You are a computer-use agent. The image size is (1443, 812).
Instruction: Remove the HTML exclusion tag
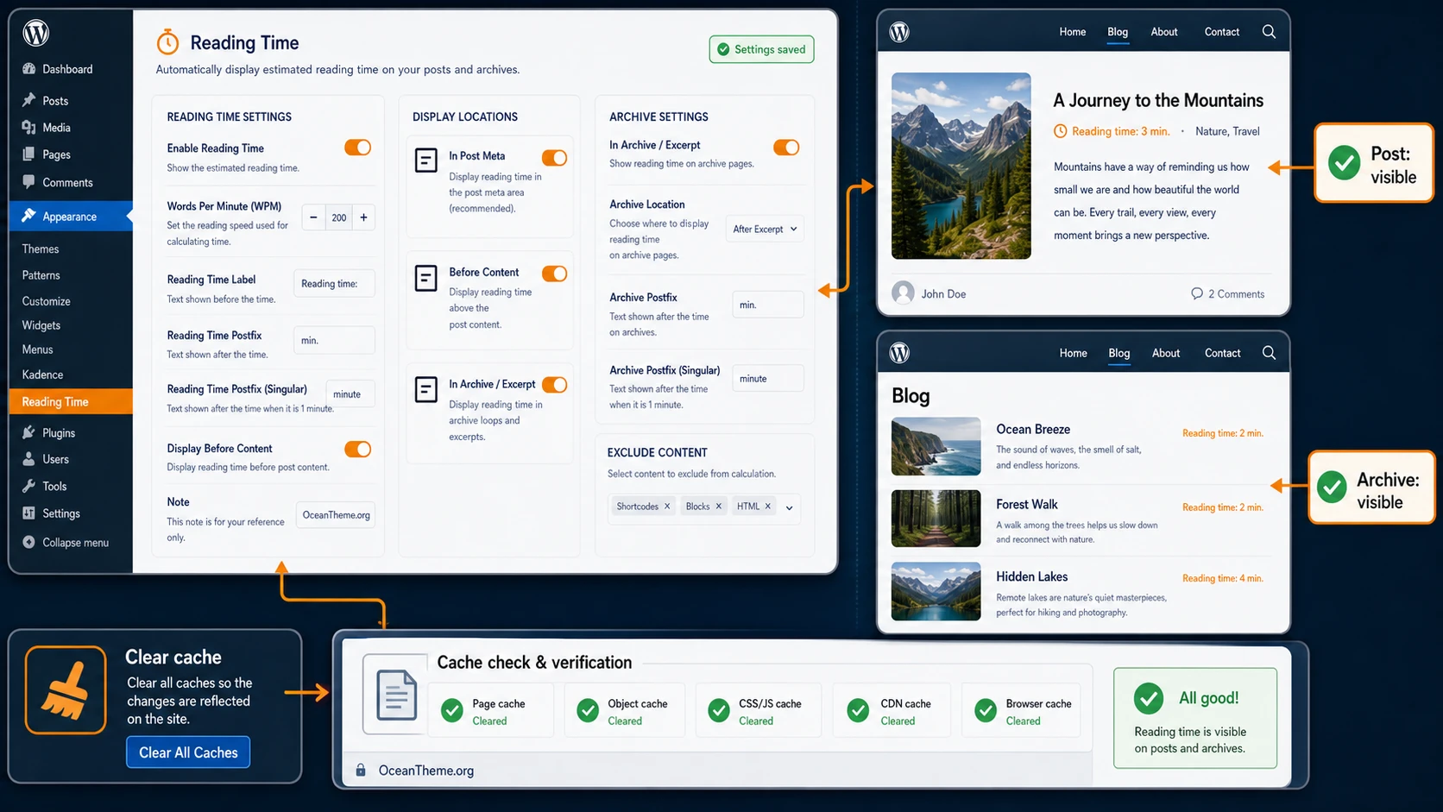pos(767,507)
